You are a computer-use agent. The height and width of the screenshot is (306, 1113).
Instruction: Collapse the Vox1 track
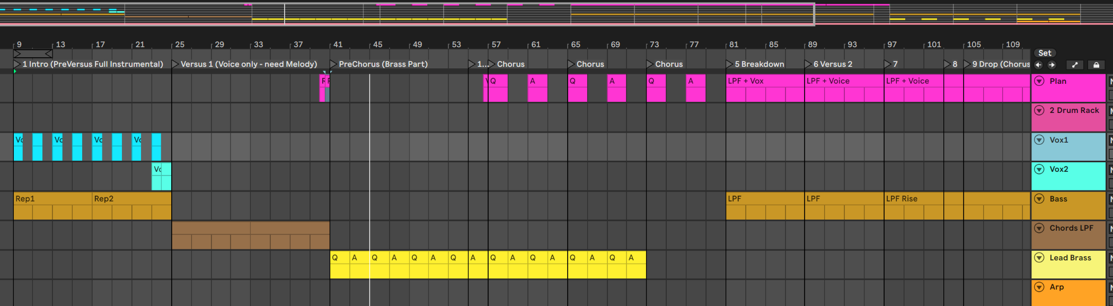[1039, 140]
